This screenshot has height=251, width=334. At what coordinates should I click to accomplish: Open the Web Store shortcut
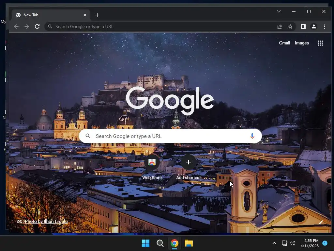point(152,167)
